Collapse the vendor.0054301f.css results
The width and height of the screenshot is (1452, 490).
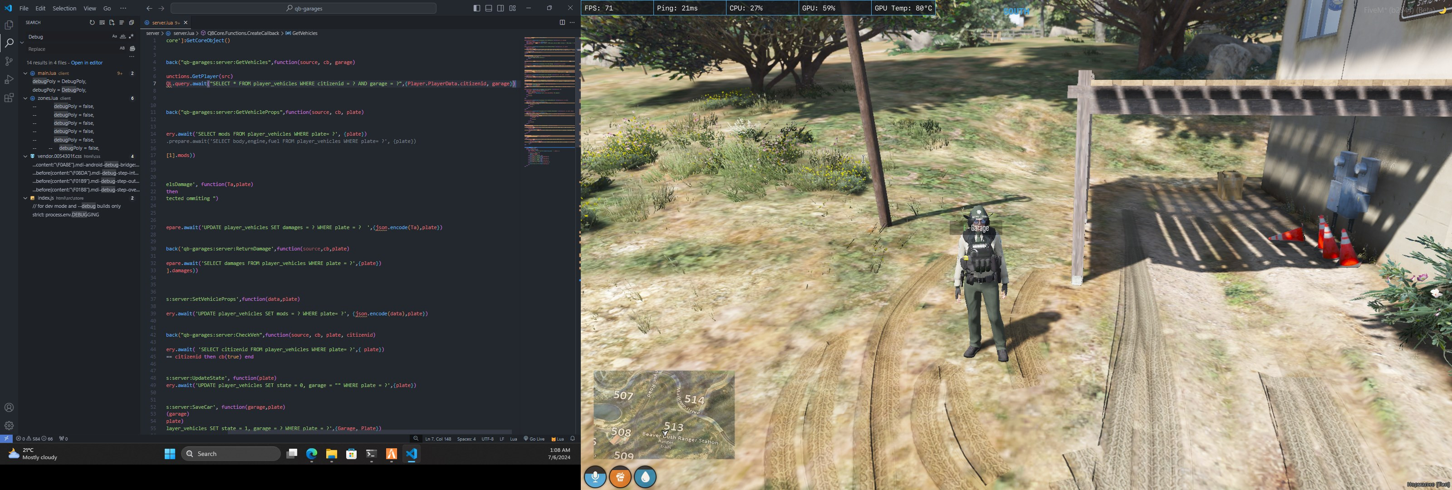coord(25,156)
